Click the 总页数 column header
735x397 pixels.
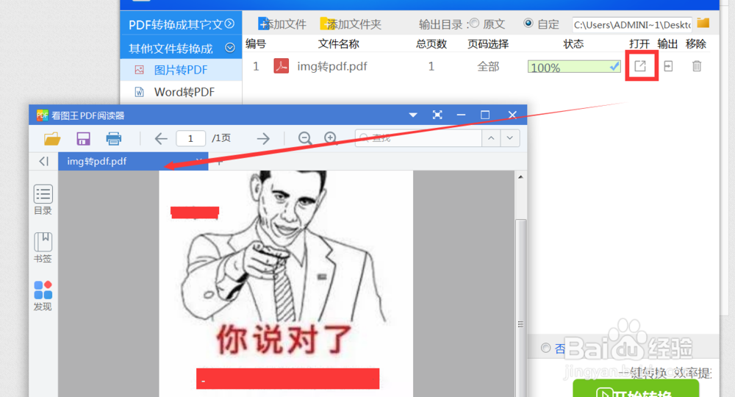click(x=431, y=44)
